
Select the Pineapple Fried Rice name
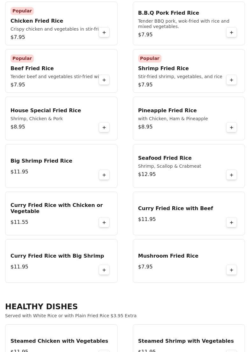pyautogui.click(x=167, y=111)
